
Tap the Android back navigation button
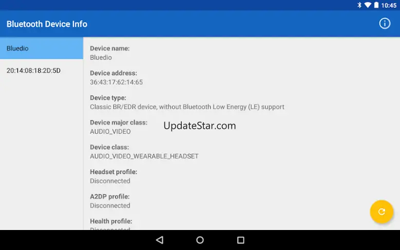point(160,240)
